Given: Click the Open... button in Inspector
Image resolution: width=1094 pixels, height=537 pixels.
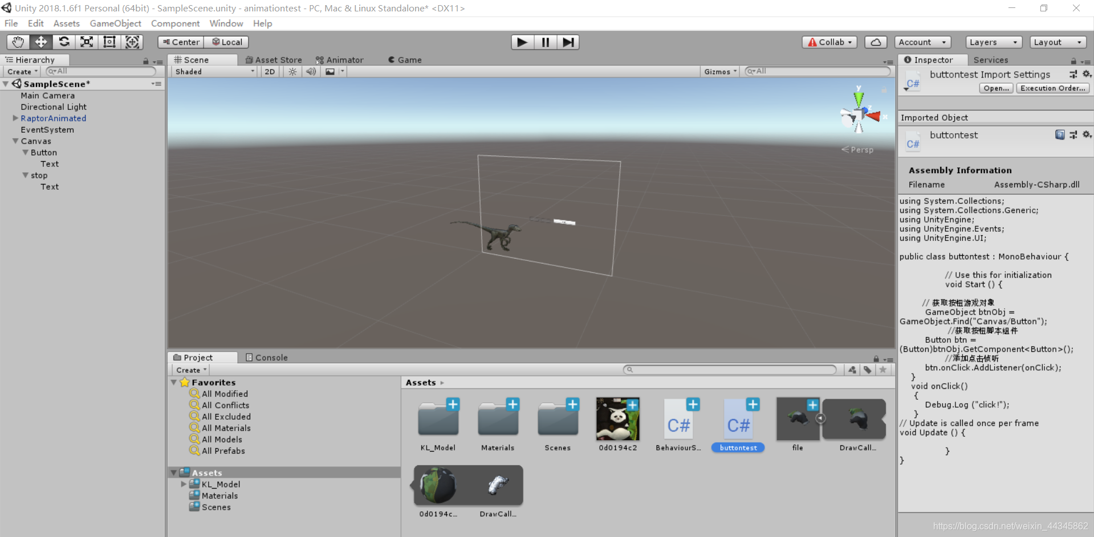Looking at the screenshot, I should (x=997, y=88).
